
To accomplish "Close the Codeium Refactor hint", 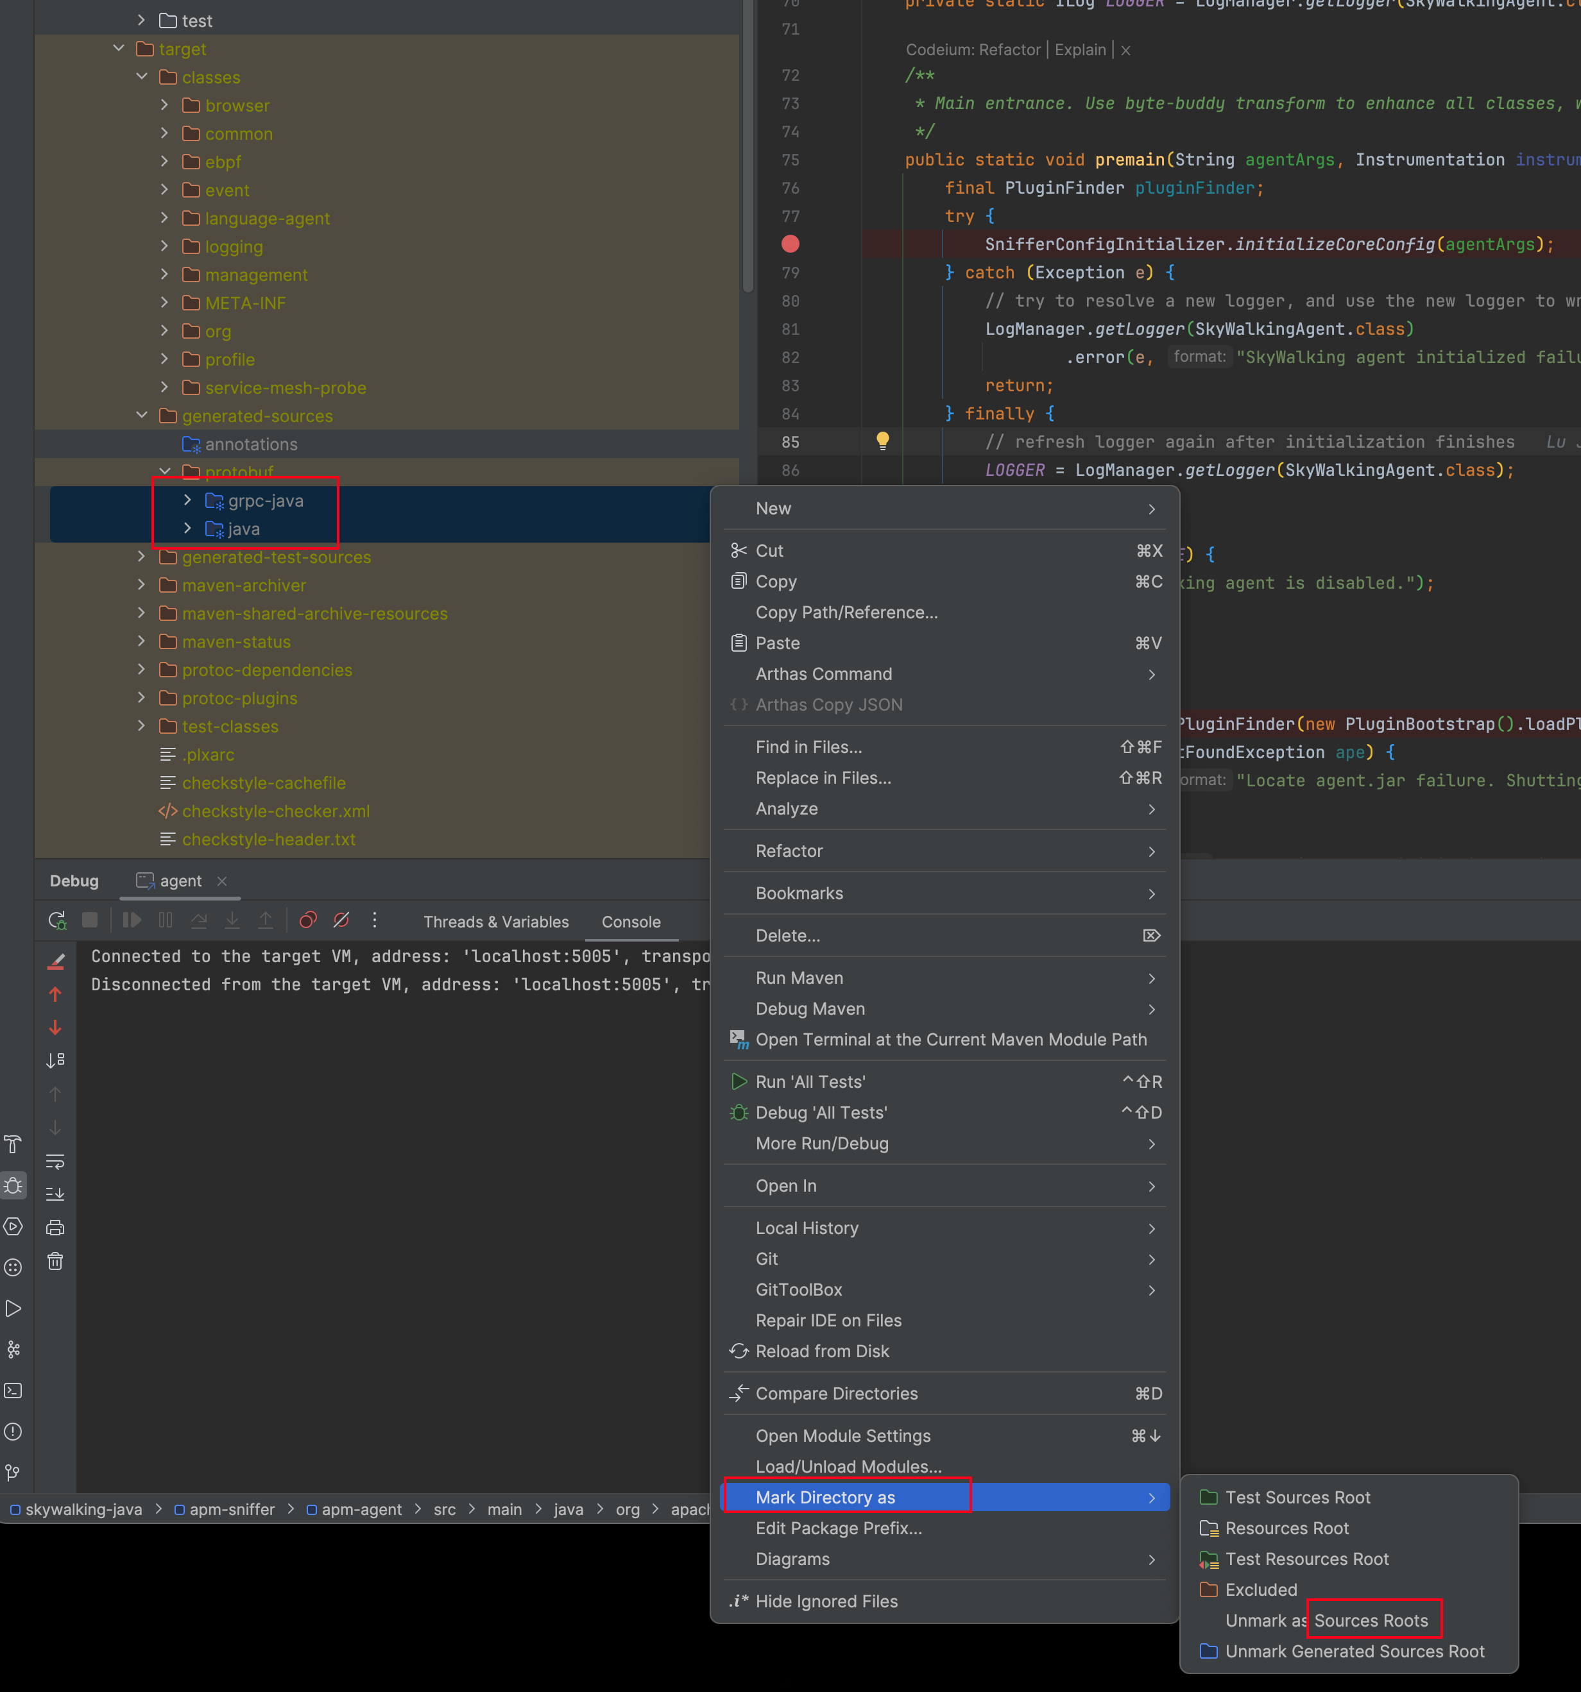I will (x=1125, y=50).
